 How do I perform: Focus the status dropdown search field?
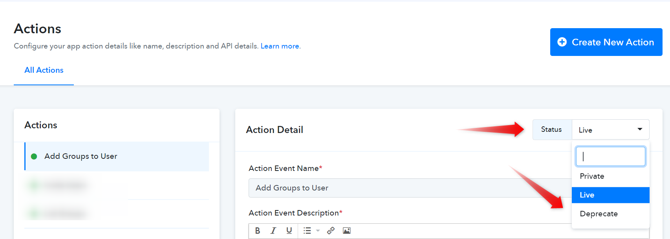(x=610, y=156)
